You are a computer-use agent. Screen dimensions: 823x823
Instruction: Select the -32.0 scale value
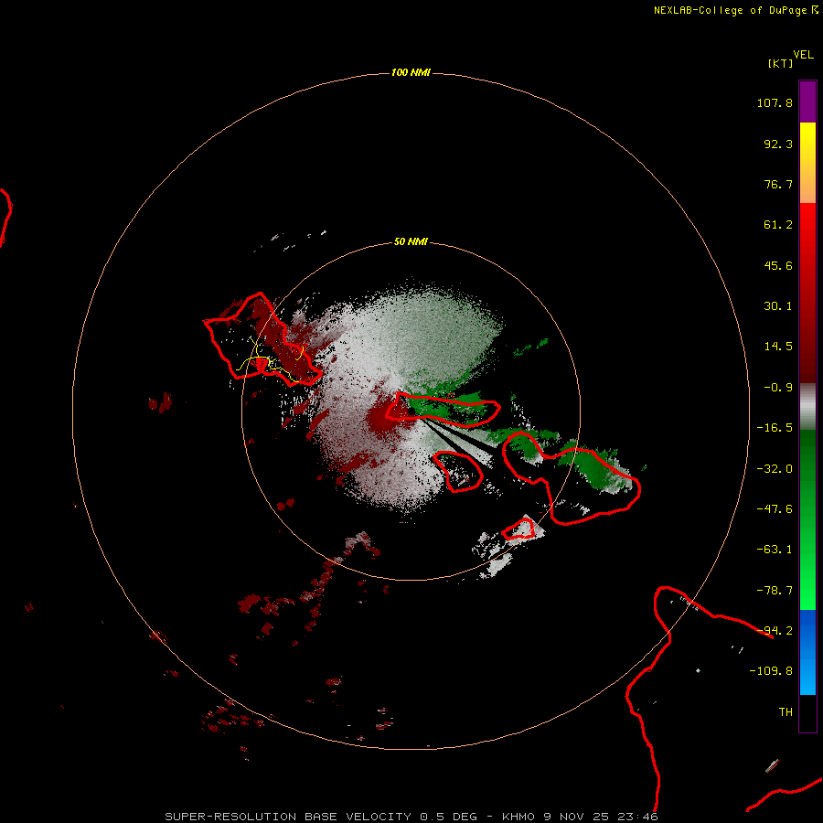tap(775, 469)
